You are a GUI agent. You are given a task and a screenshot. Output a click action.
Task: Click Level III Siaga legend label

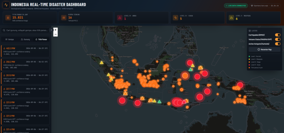(x=256, y=62)
